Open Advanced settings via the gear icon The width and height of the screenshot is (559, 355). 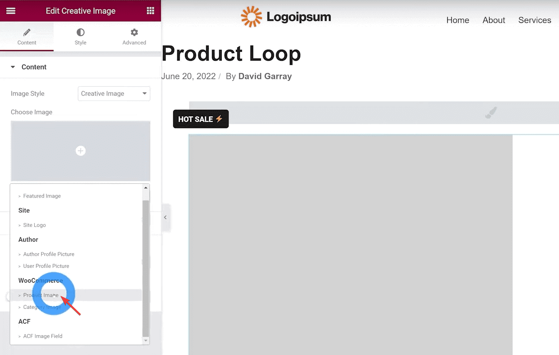tap(134, 36)
